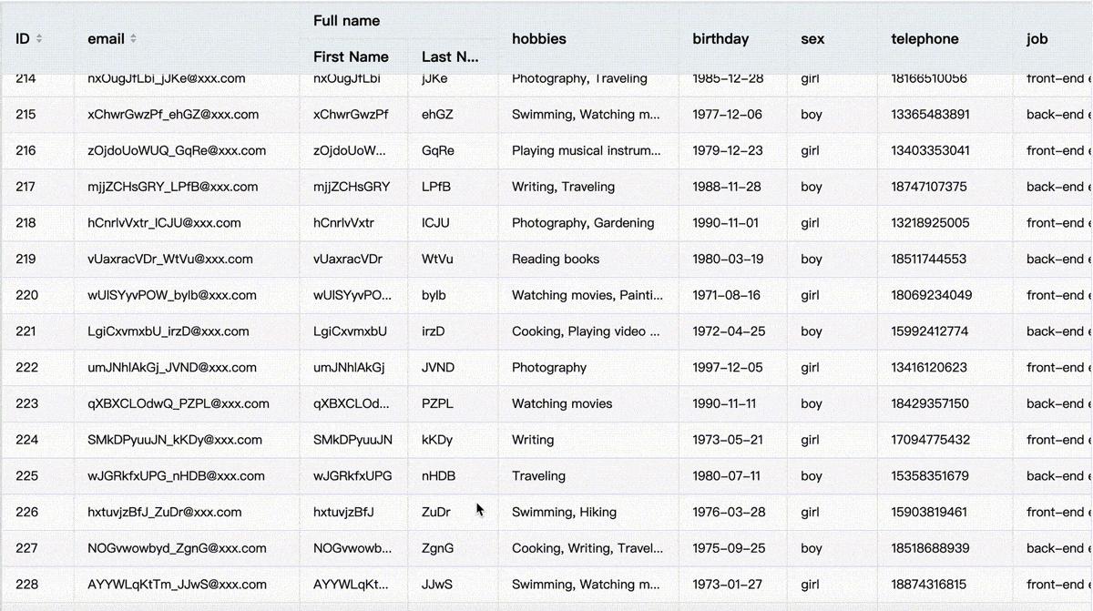Viewport: 1093px width, 611px height.
Task: Select the First Name column header
Action: click(x=351, y=56)
